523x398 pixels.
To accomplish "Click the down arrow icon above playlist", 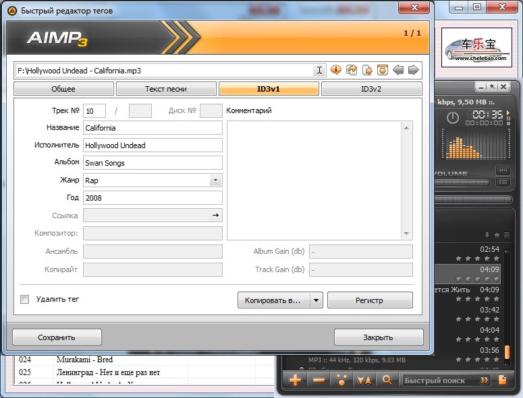I will click(487, 235).
